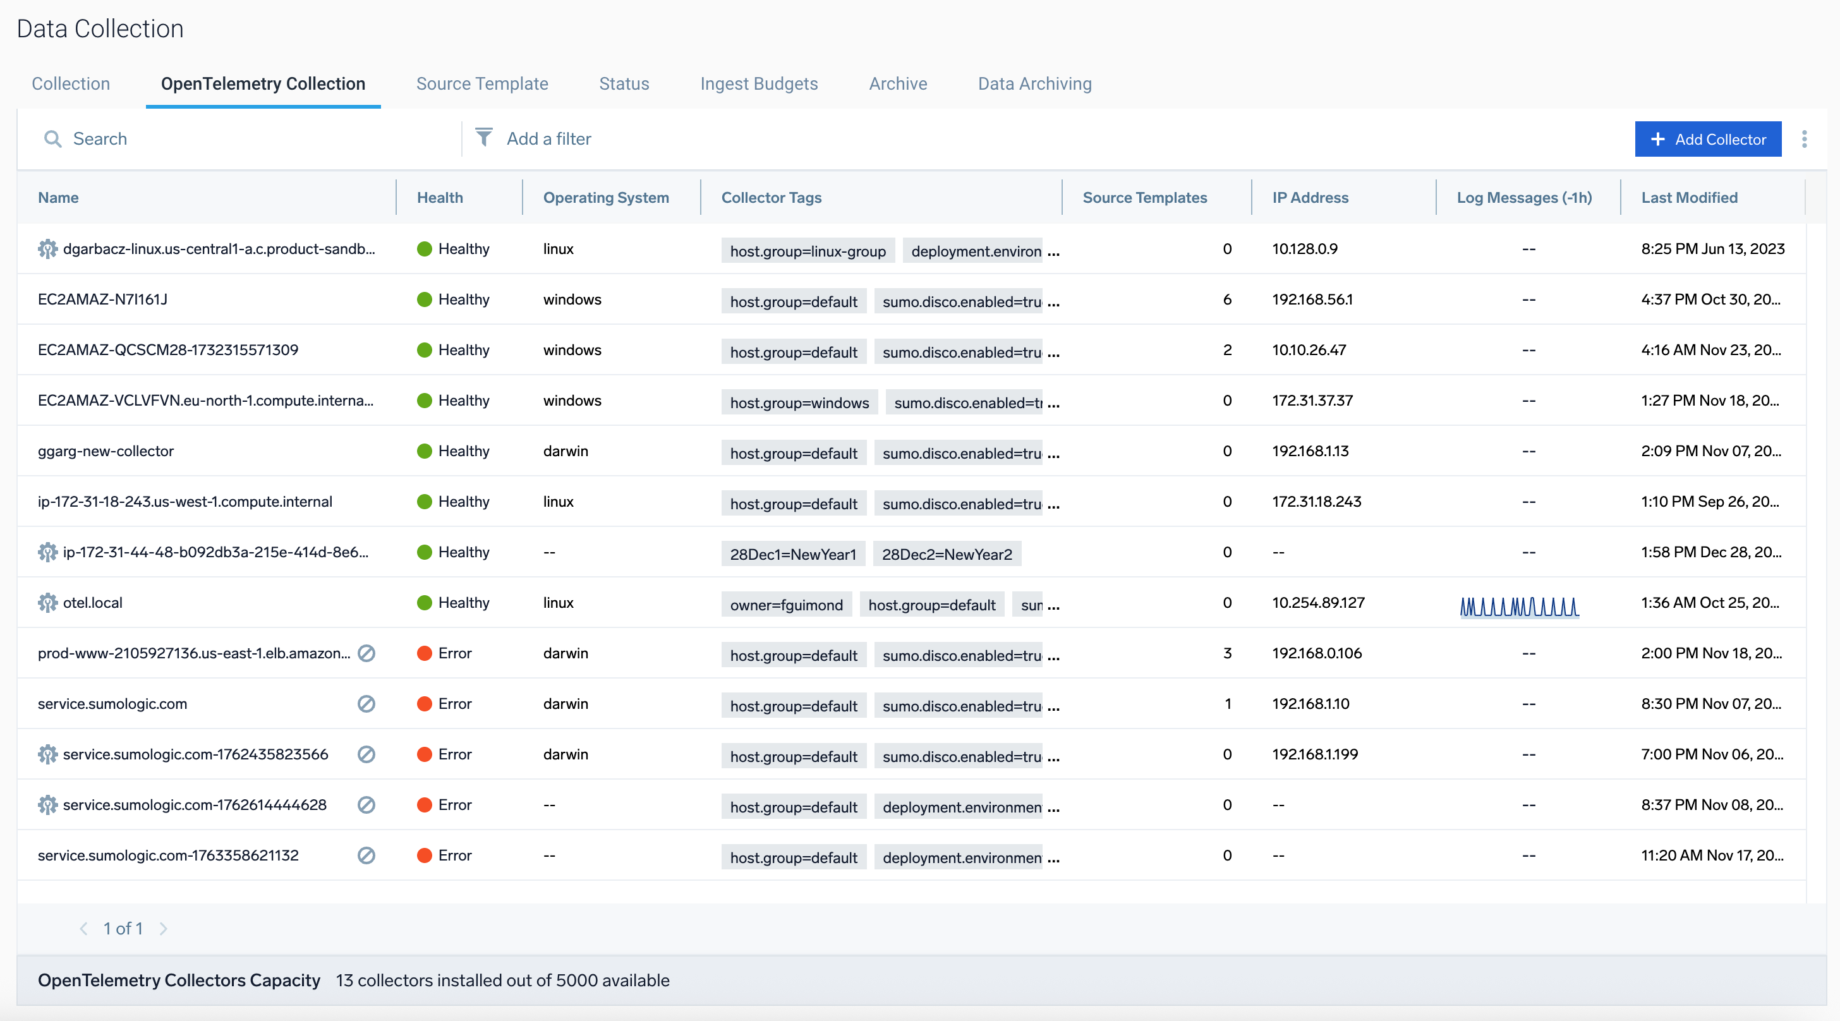Click the Add Collector button
Viewport: 1840px width, 1021px height.
[1707, 139]
